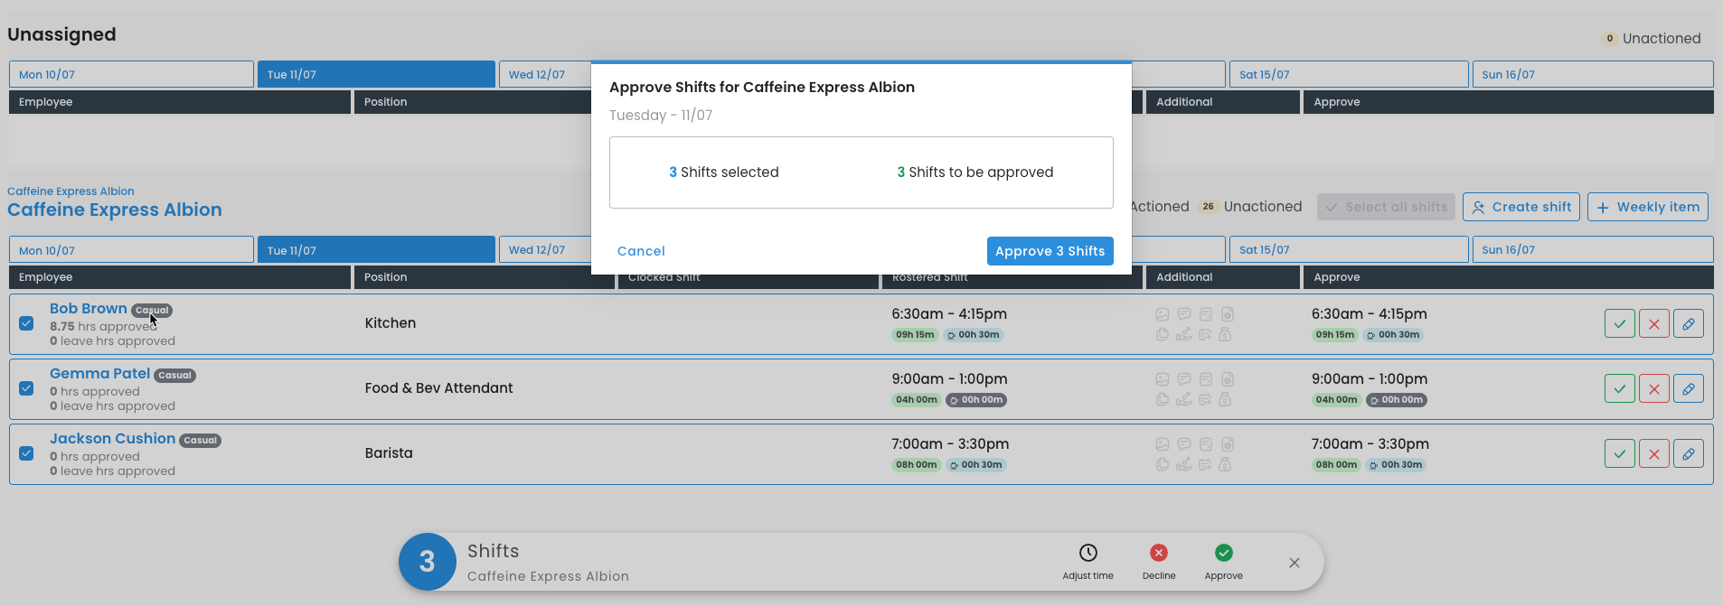This screenshot has width=1723, height=606.
Task: Click Adjust time clock icon
Action: (x=1087, y=553)
